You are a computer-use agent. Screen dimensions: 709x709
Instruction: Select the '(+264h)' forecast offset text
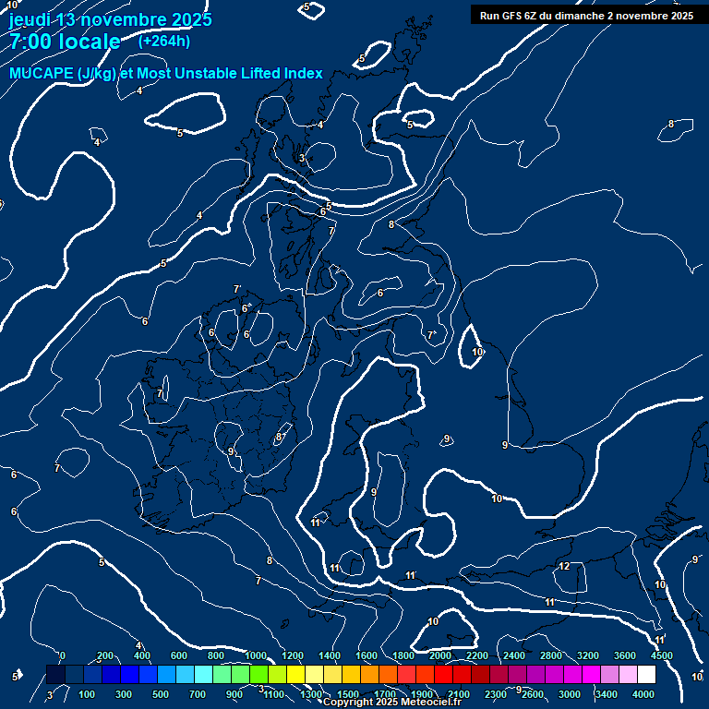tap(164, 41)
